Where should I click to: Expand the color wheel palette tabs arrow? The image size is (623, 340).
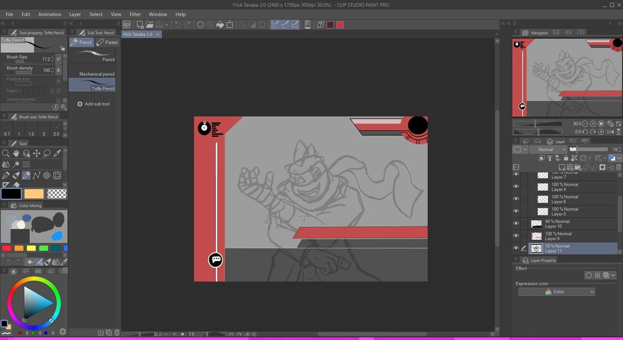tap(65, 270)
